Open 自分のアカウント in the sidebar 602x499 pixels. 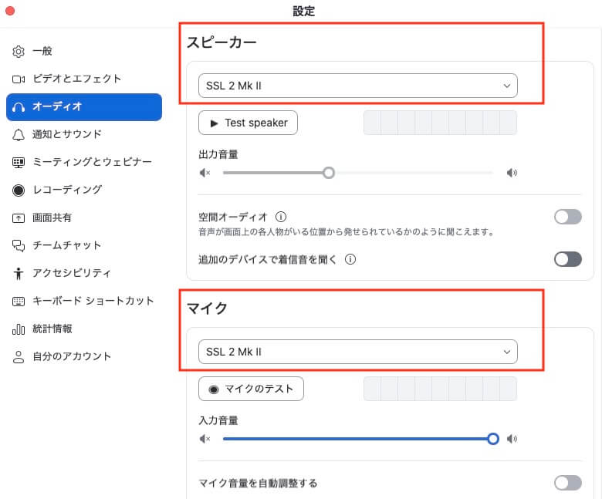[72, 356]
